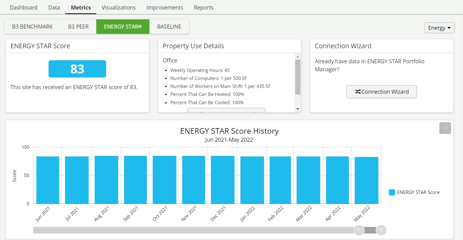
Task: Click the Connection Wizard button
Action: [382, 92]
